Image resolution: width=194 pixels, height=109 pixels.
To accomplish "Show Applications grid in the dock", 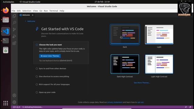I will (6, 103).
